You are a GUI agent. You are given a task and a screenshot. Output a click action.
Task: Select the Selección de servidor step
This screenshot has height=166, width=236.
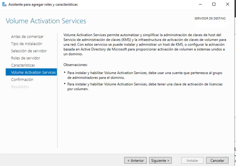(x=29, y=51)
